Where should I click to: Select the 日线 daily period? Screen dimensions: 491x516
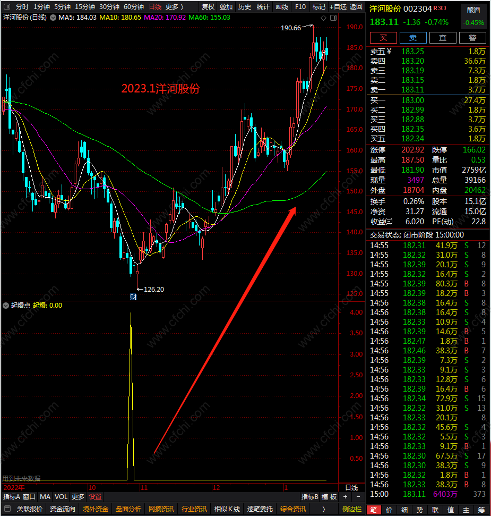(156, 6)
